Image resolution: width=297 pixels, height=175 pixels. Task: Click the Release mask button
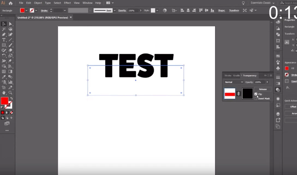tap(263, 89)
